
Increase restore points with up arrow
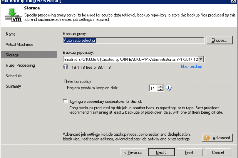coord(160,86)
